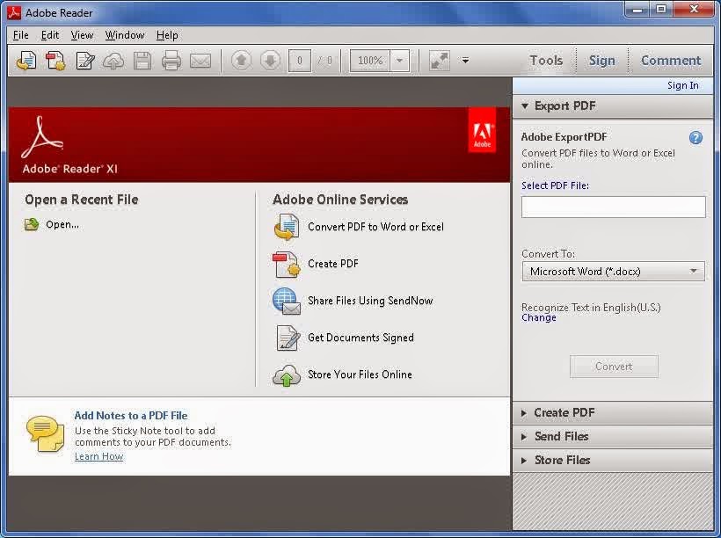This screenshot has height=538, width=721.
Task: Click the Adobe ExportPDF heading text
Action: (564, 136)
